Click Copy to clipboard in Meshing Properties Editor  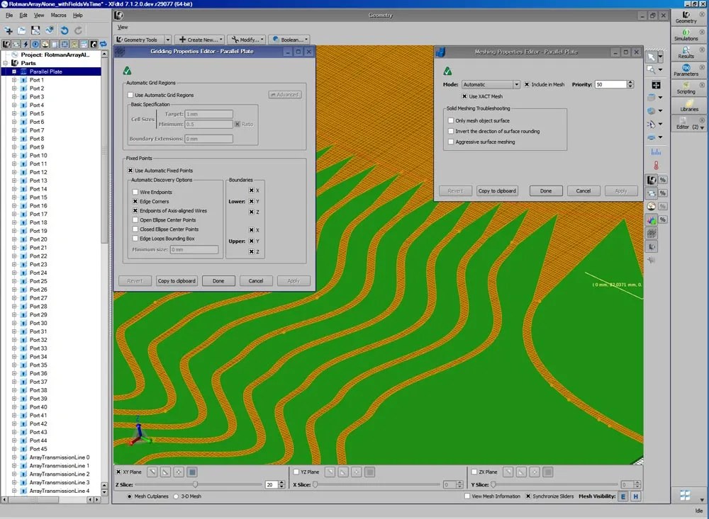(x=497, y=190)
